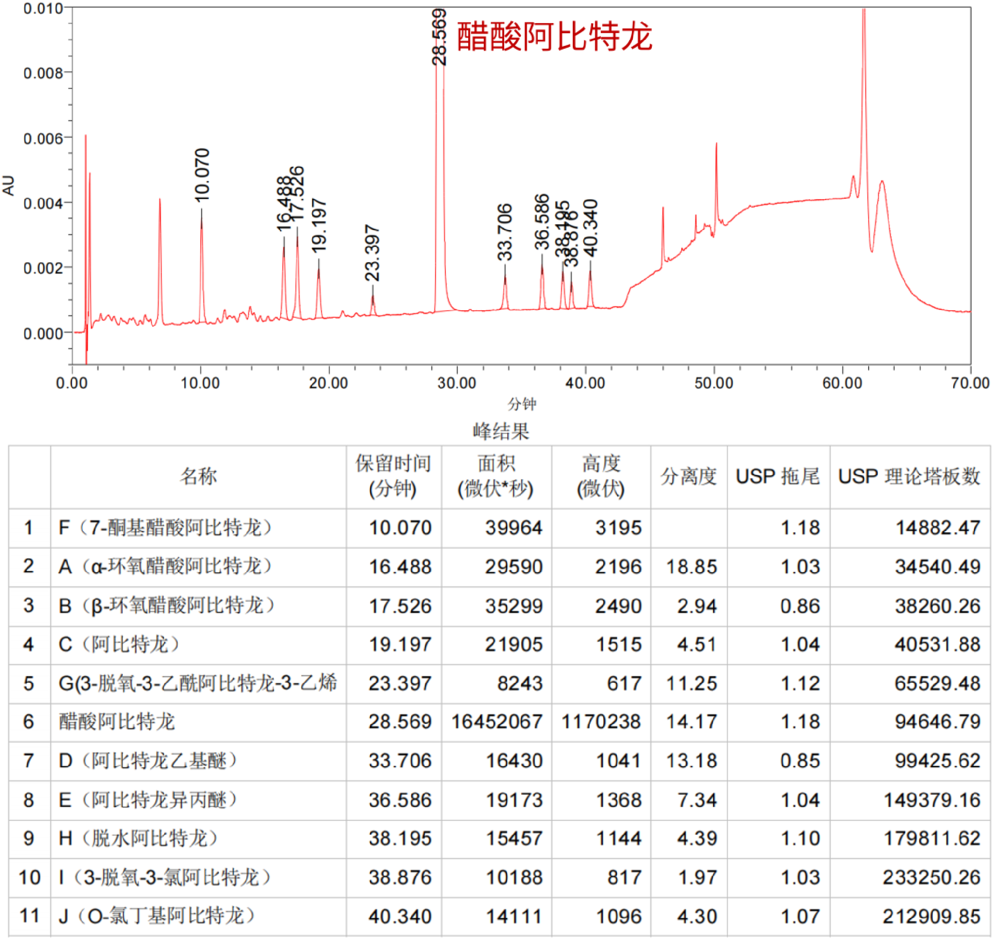This screenshot has width=995, height=939.
Task: Select the area value 16452067
Action: (497, 723)
